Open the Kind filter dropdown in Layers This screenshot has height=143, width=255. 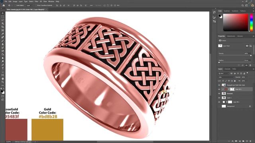point(224,73)
